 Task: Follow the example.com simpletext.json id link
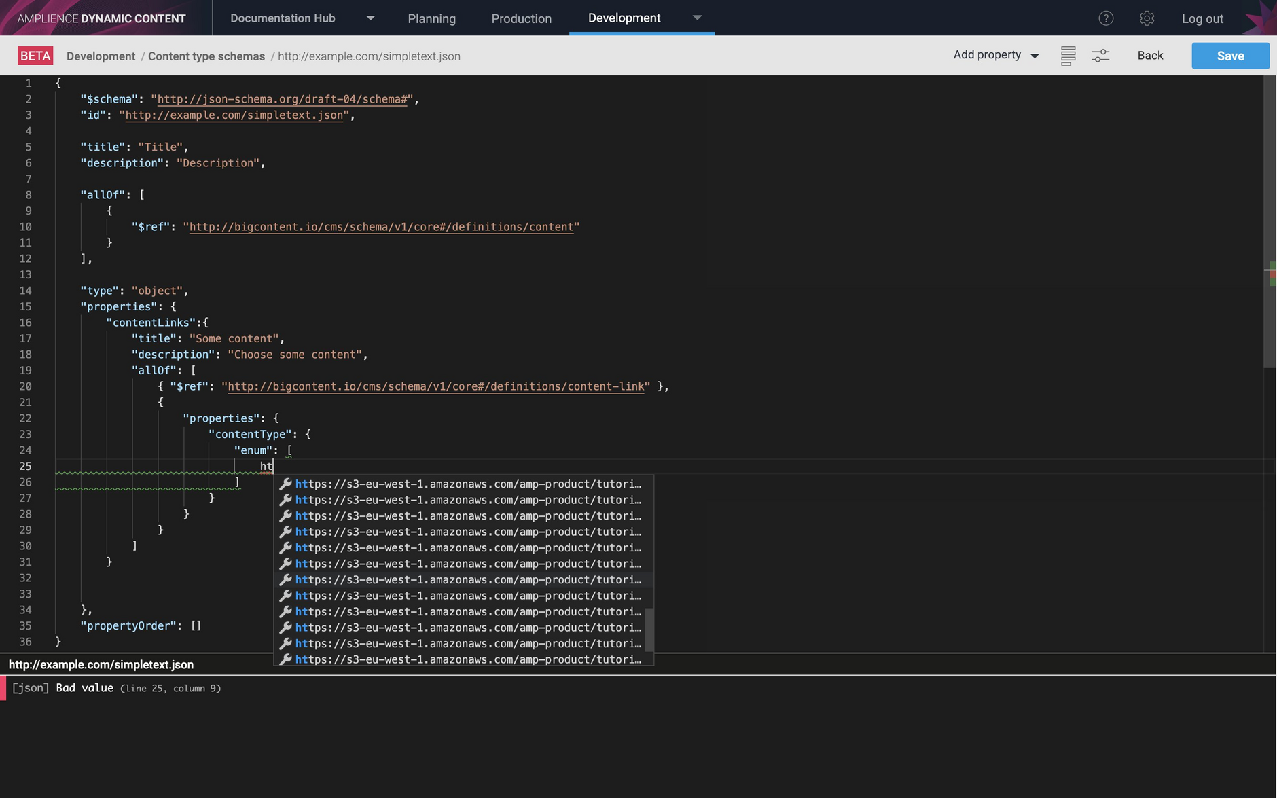pos(234,115)
